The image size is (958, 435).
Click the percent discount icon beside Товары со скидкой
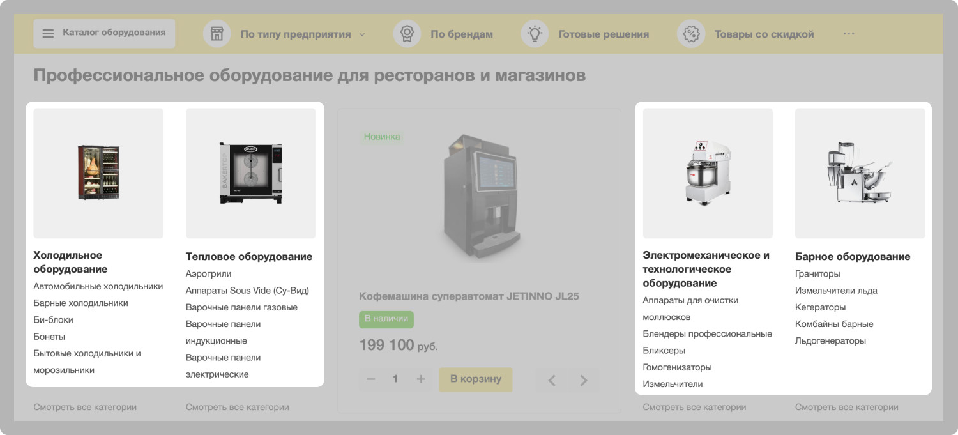point(691,34)
